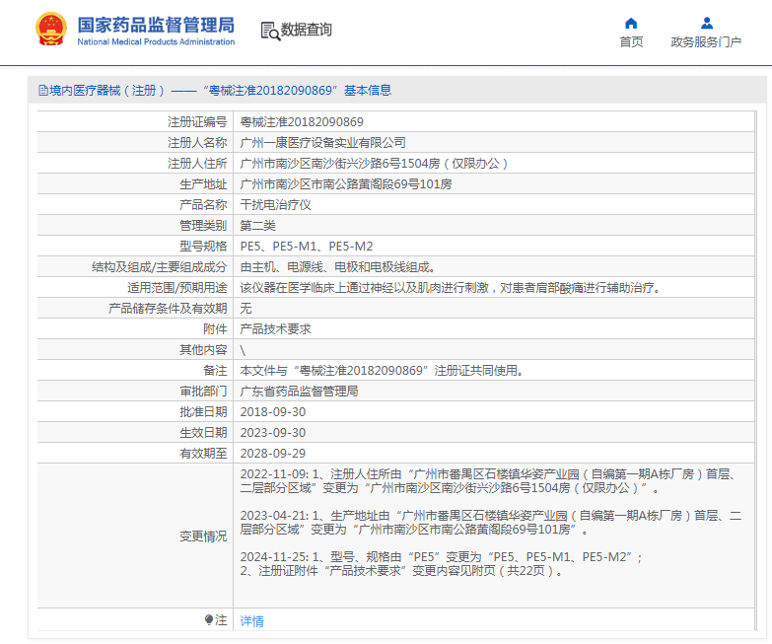The width and height of the screenshot is (772, 644).
Task: Click the 2024-11-25 change record entry
Action: 441,564
